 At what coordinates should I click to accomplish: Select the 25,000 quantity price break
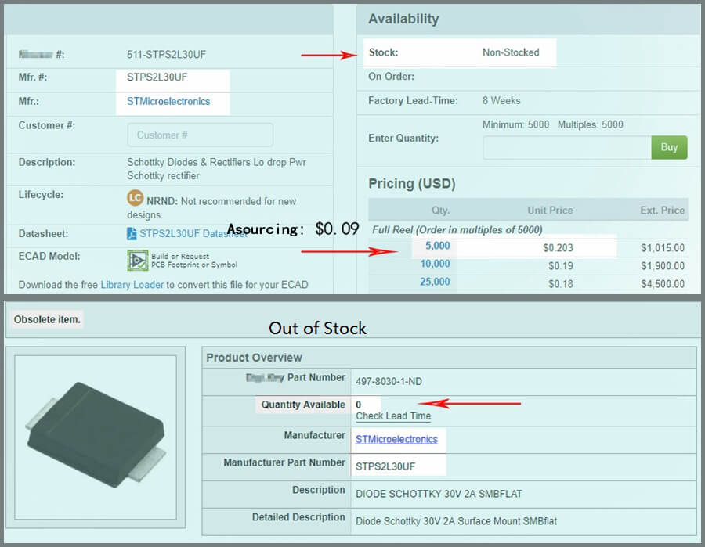[x=435, y=282]
